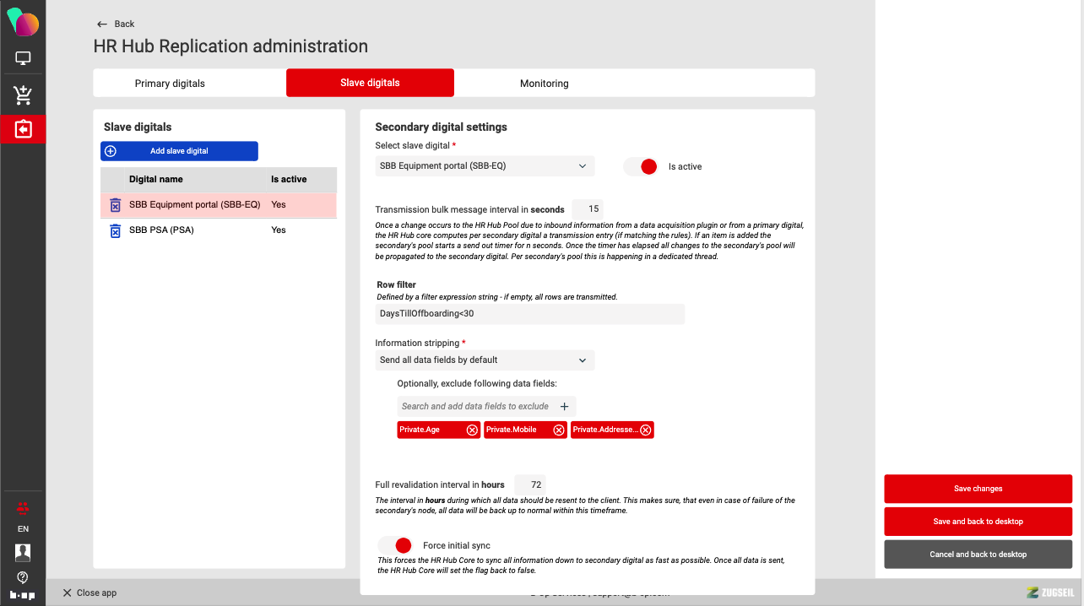Viewport: 1084px width, 606px height.
Task: Open the Information stripping dropdown
Action: pos(484,360)
